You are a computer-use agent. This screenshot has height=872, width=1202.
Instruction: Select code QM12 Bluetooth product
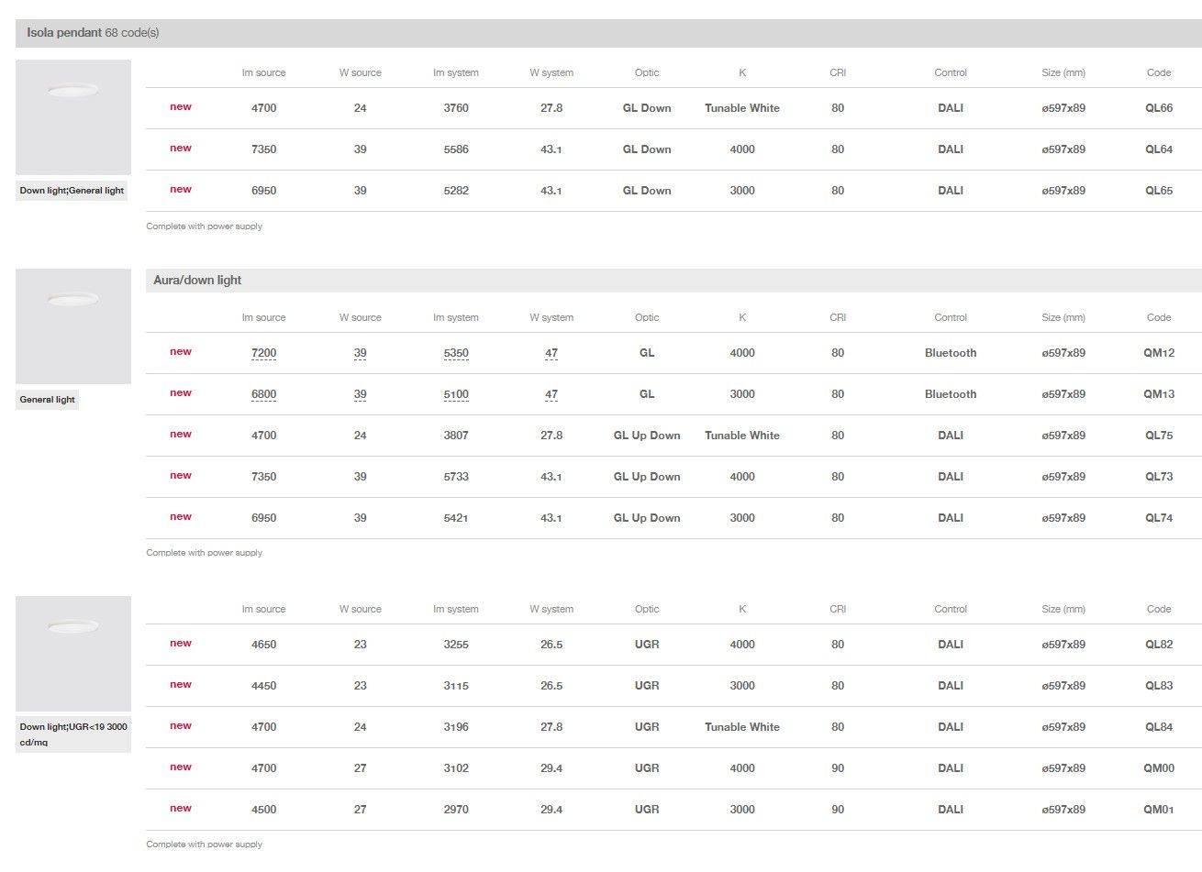pyautogui.click(x=1158, y=353)
